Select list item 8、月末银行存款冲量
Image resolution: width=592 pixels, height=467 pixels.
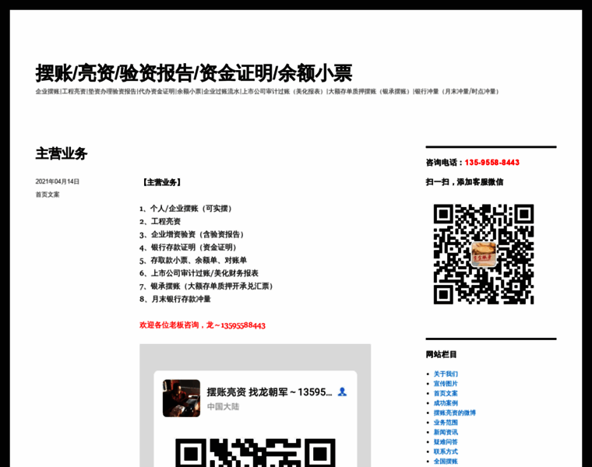175,299
